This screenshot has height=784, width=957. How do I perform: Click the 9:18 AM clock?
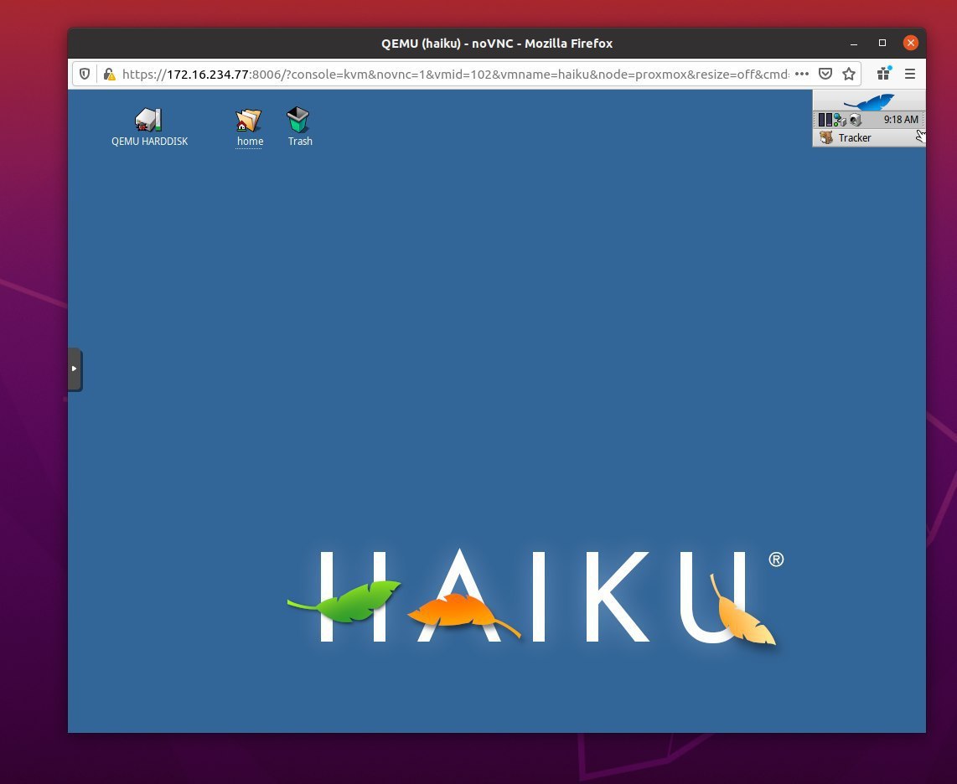point(901,120)
